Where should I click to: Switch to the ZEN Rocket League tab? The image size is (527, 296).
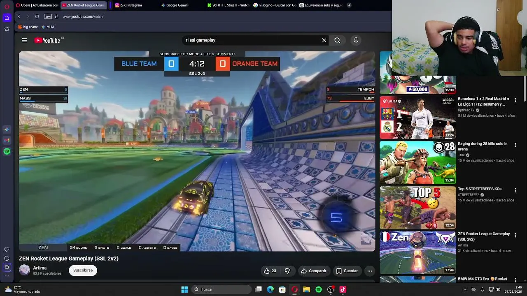pyautogui.click(x=84, y=5)
